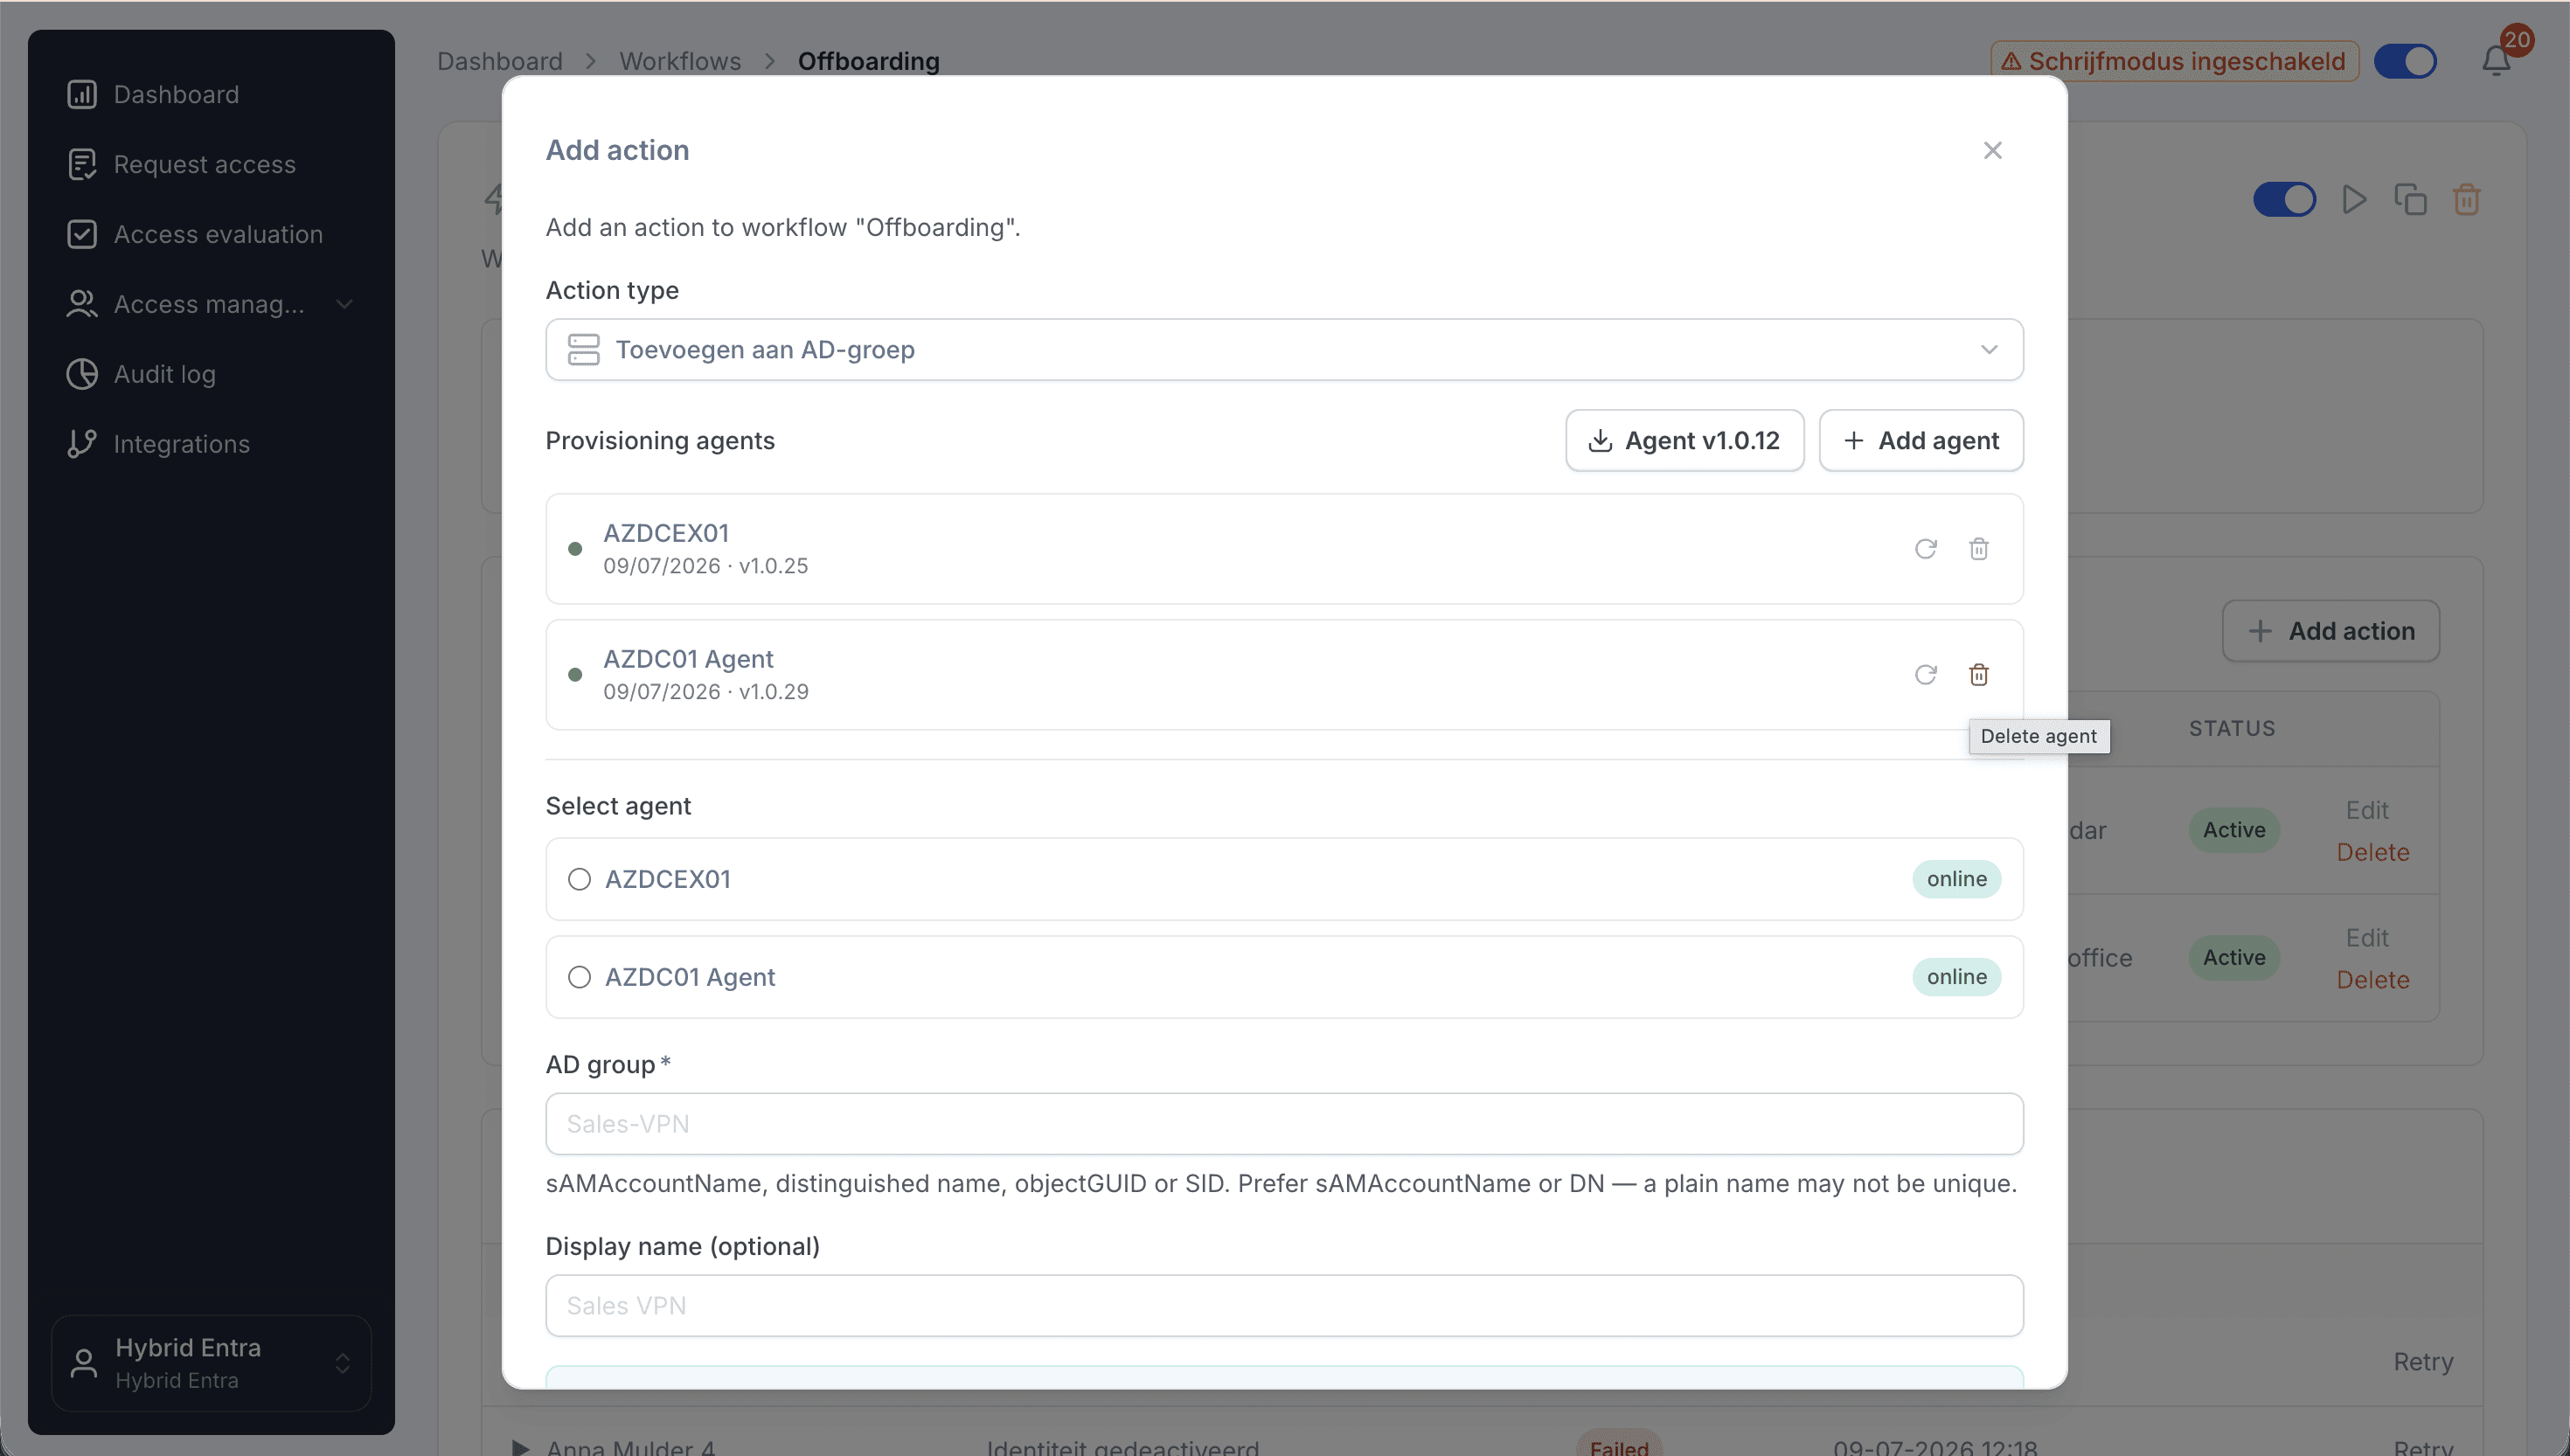Screen dimensions: 2570x1456
Task: Click the Access management users icon
Action: pos(82,304)
